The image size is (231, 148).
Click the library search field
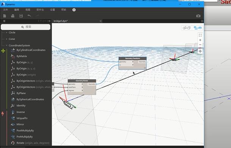pos(25,27)
